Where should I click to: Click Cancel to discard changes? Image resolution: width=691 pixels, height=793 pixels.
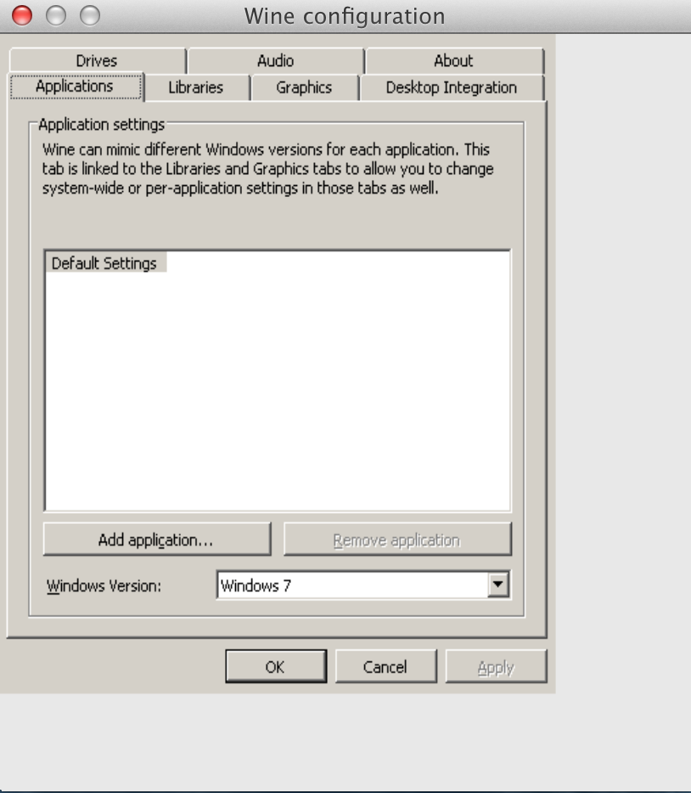[385, 667]
